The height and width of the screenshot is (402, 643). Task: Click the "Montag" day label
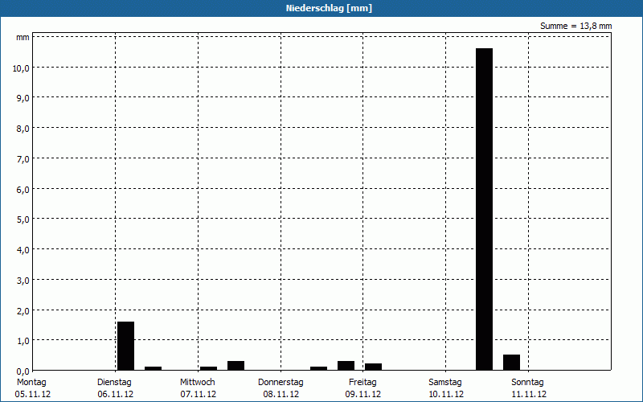(31, 383)
